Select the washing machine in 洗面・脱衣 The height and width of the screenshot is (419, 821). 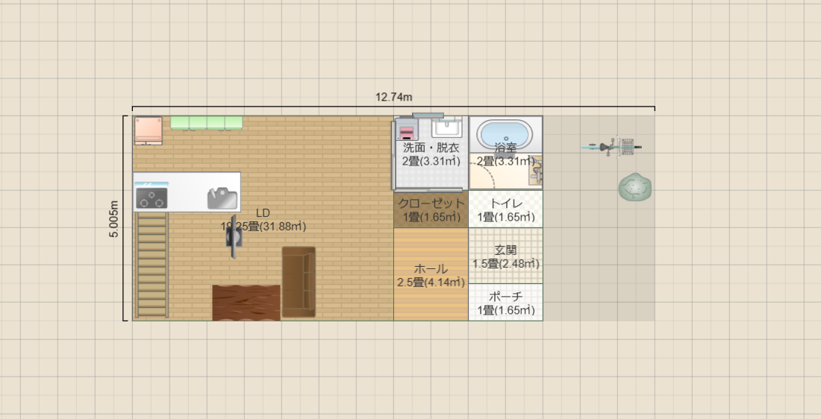point(408,129)
